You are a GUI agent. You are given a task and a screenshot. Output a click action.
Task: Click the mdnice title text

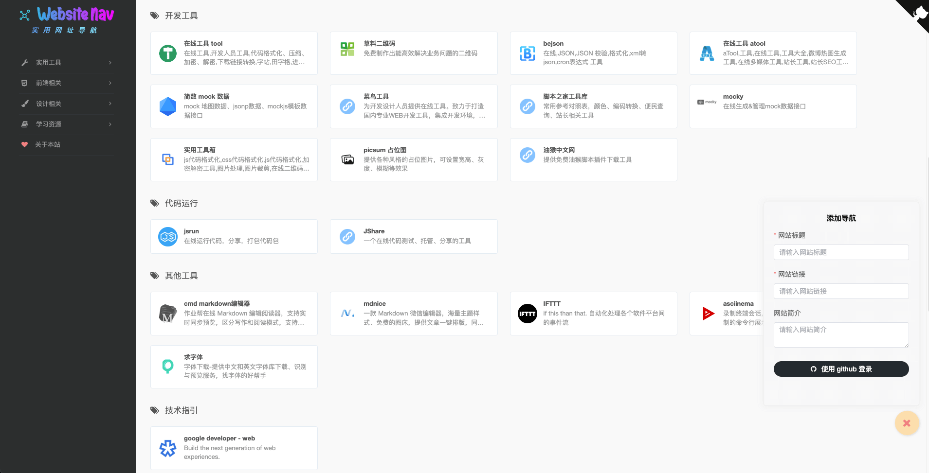[375, 304]
